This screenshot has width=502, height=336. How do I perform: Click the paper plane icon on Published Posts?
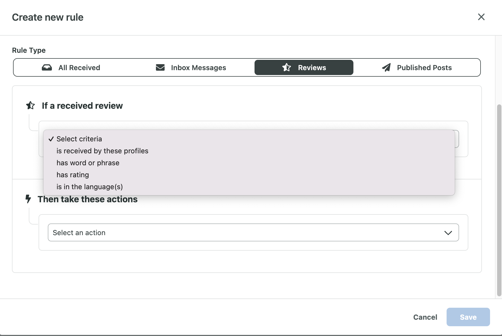(386, 67)
